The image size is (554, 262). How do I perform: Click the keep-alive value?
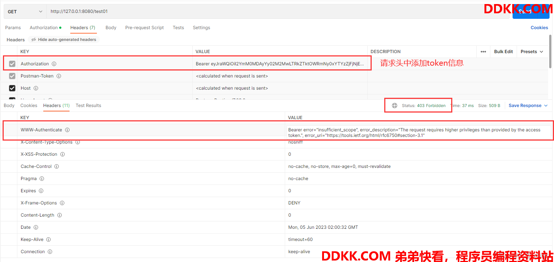[299, 252]
